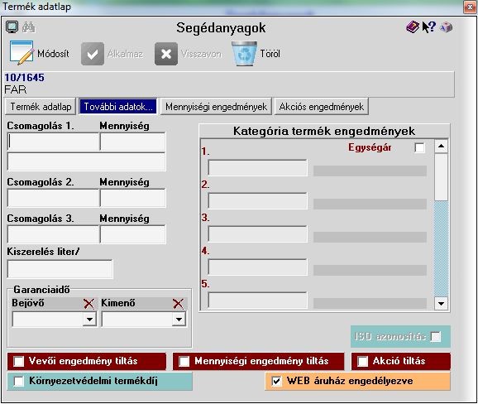Uncheck WEB áruház engedélyezve

tap(276, 381)
